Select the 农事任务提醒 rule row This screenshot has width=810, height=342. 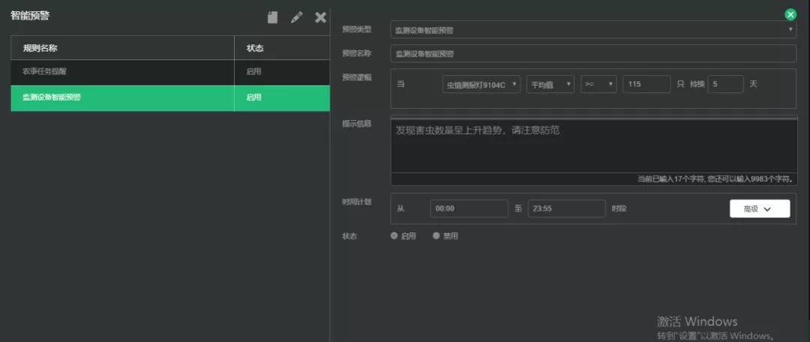tap(122, 72)
